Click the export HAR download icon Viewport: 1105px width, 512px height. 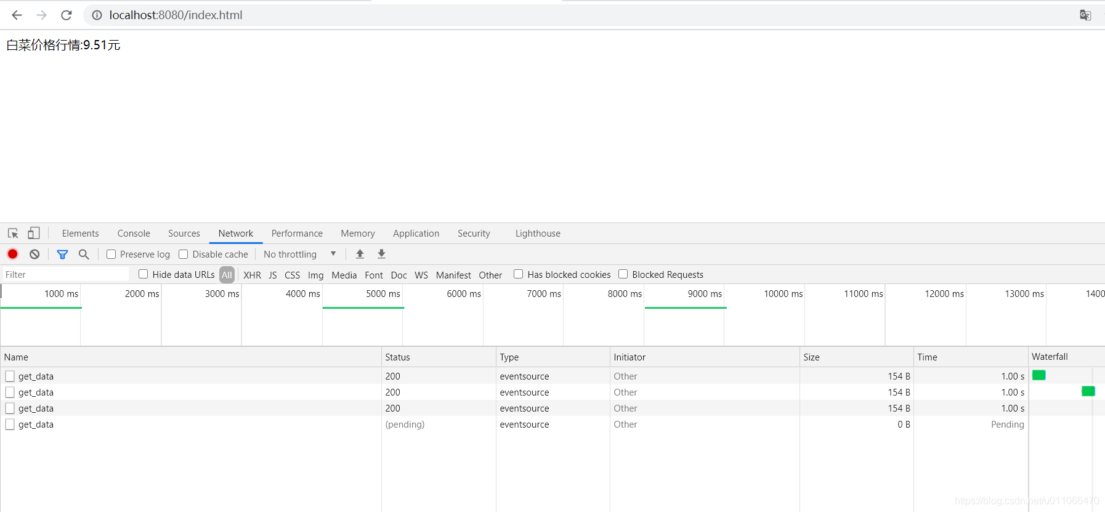click(x=381, y=254)
